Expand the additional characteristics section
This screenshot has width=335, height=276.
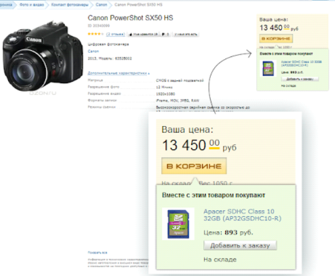pos(118,73)
